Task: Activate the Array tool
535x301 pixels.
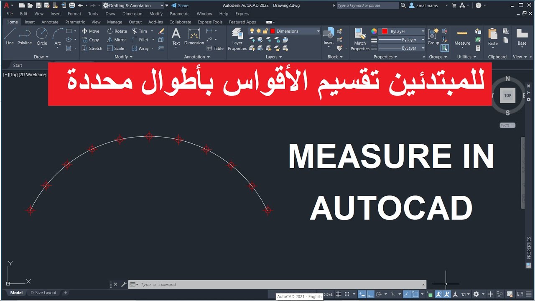Action: click(140, 48)
